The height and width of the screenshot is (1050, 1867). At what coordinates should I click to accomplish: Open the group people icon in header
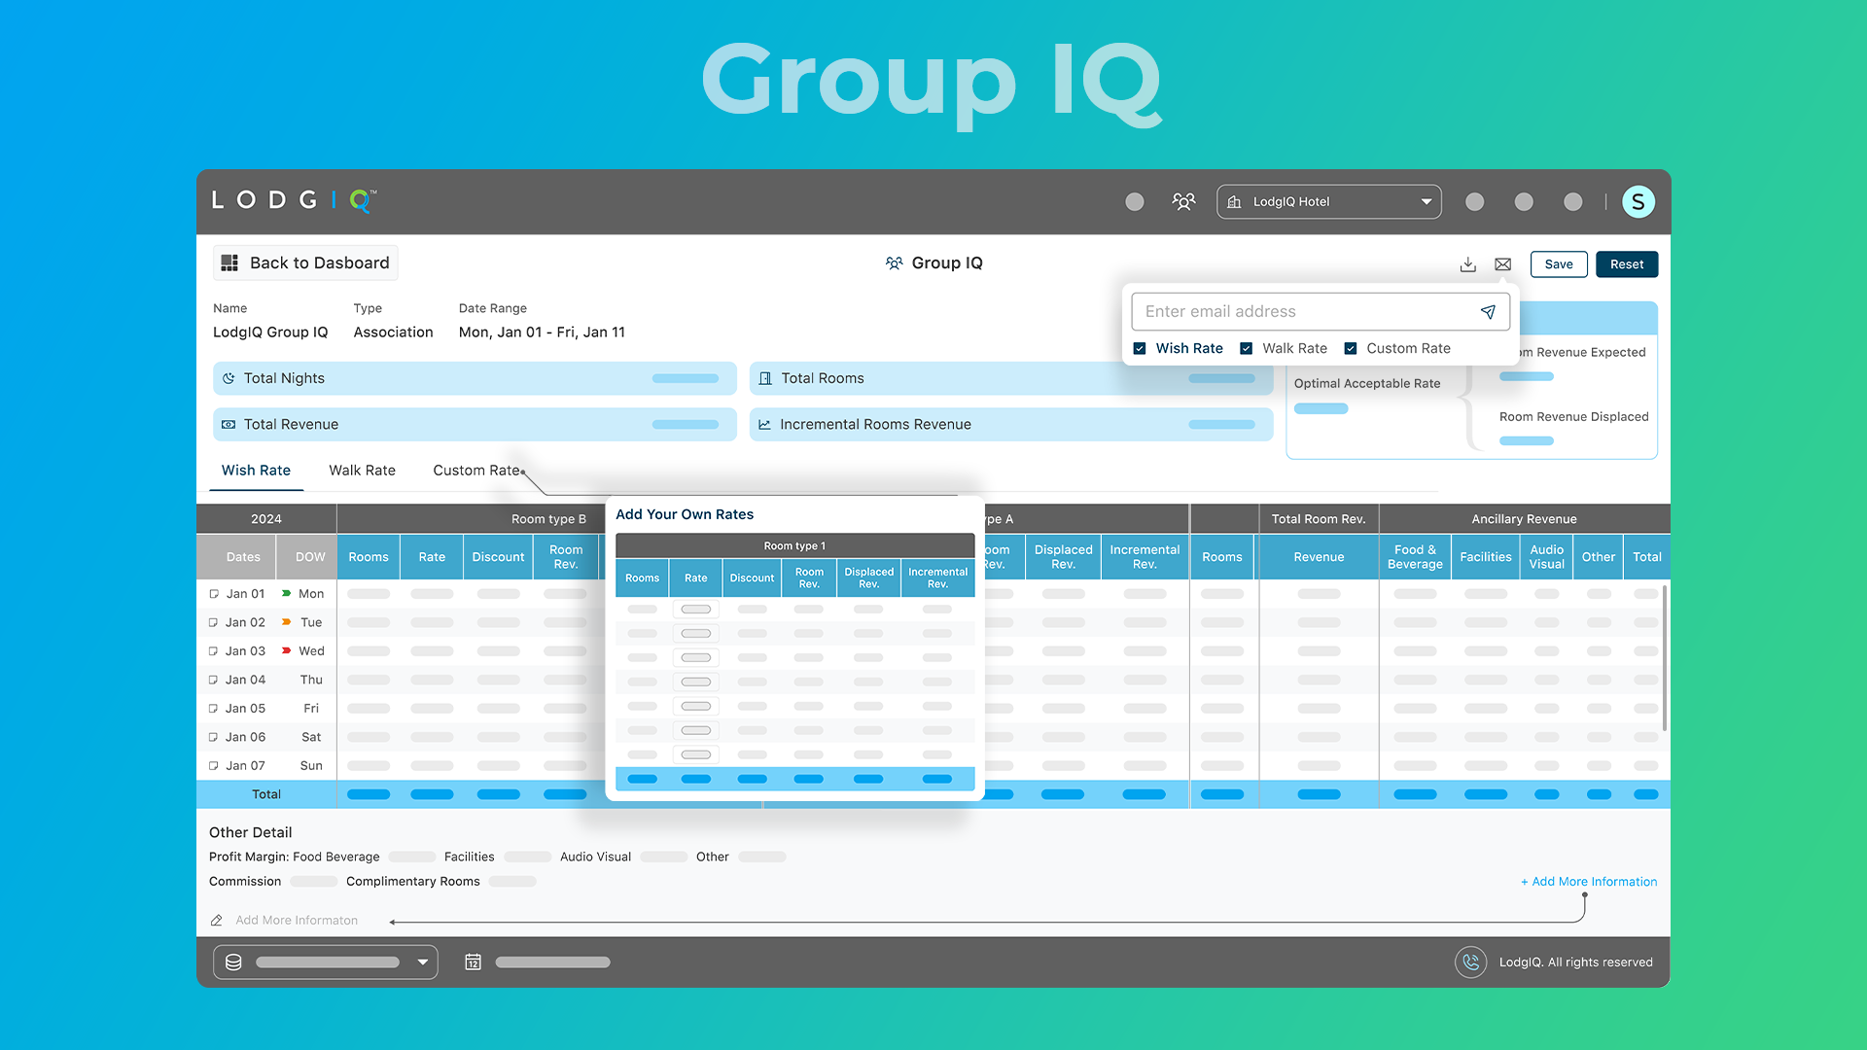pyautogui.click(x=1183, y=201)
